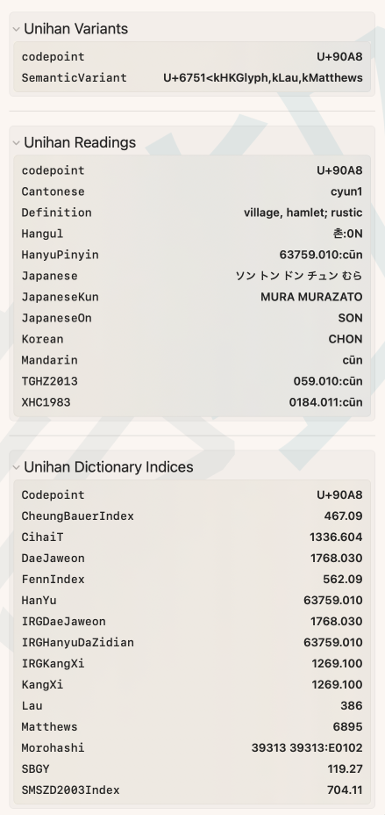The width and height of the screenshot is (385, 815).
Task: Select the XHC1983 row value
Action: coord(326,402)
